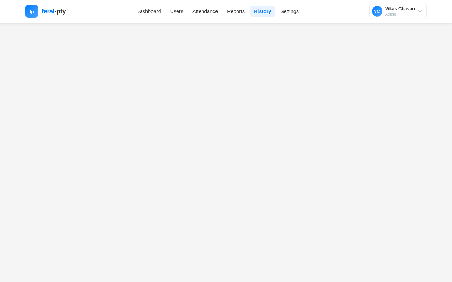
Task: Open the Reports tab
Action: tap(236, 11)
